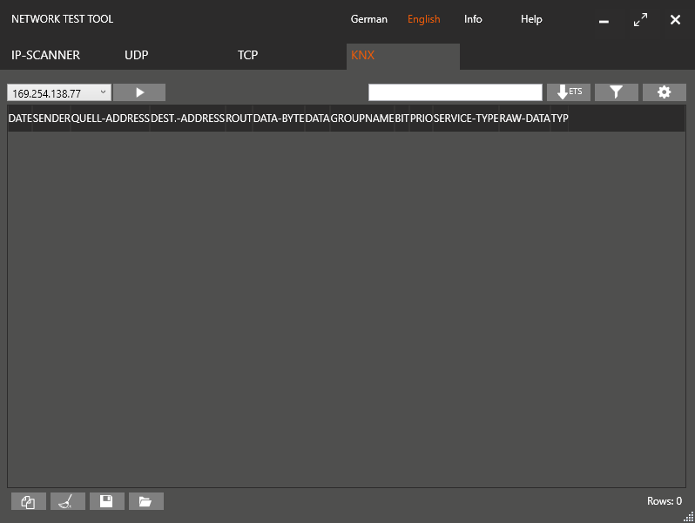Open the filter funnel icon

[x=616, y=92]
